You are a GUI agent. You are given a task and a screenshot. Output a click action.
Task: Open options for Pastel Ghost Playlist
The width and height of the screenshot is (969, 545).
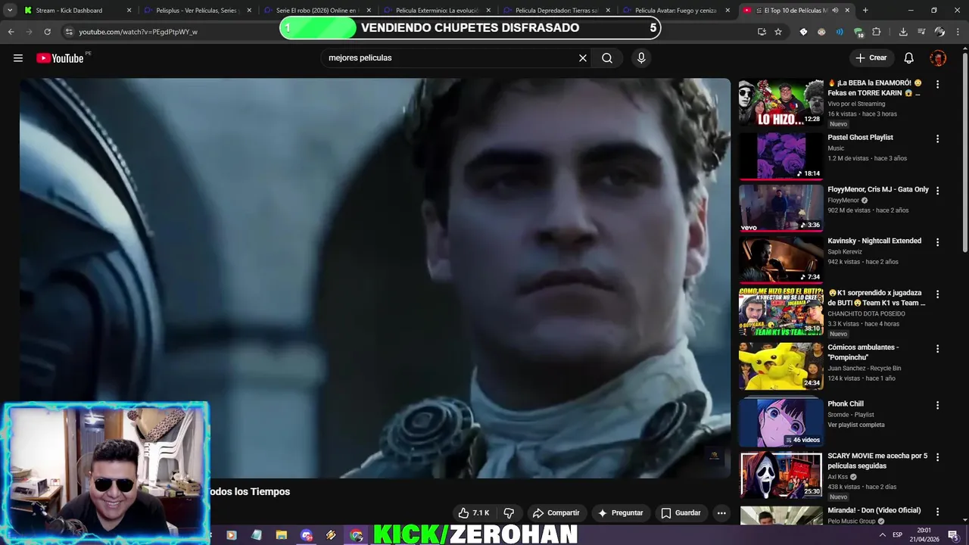937,139
